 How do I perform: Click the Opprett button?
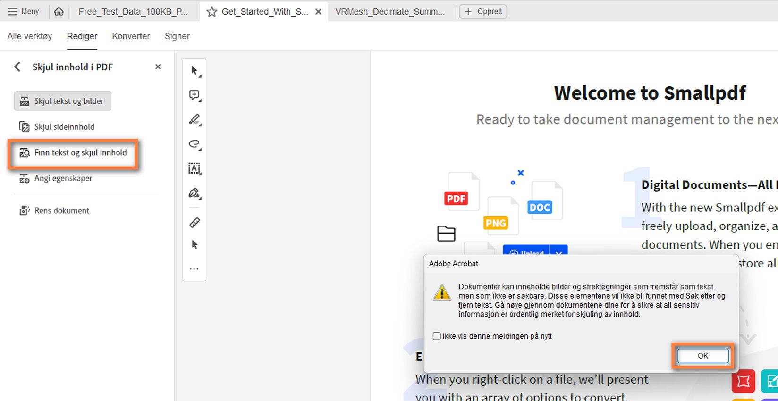tap(483, 11)
